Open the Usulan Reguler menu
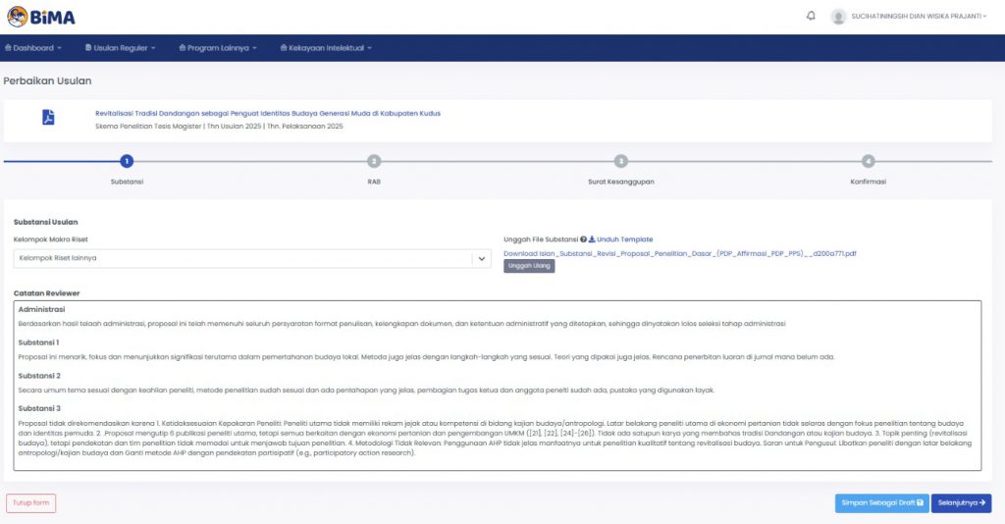 (x=118, y=48)
